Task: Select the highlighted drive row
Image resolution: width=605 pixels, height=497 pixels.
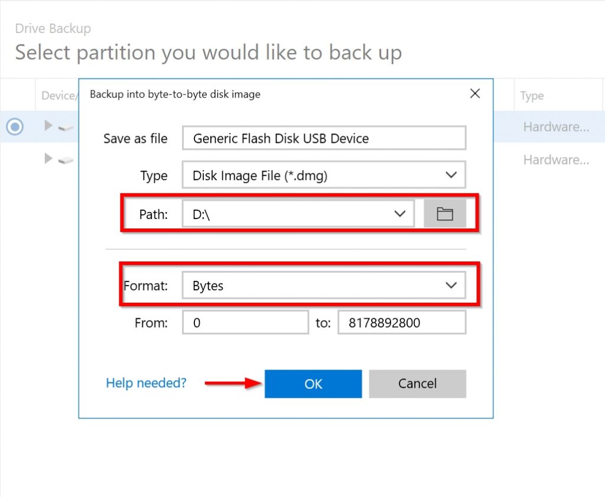Action: tap(555, 126)
